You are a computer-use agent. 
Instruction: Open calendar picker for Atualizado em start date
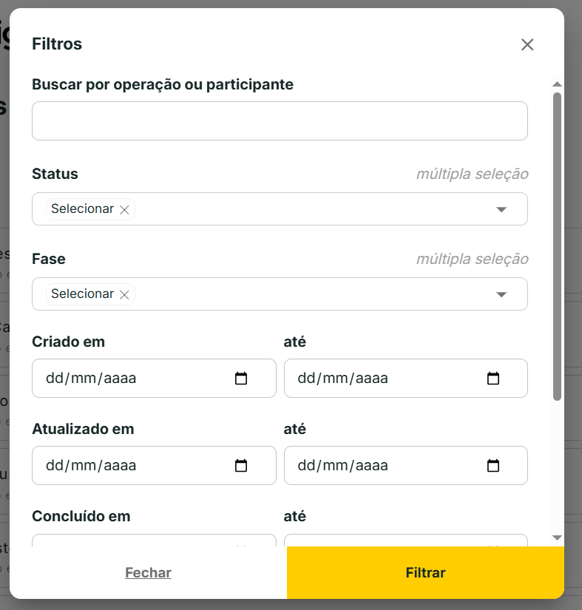click(x=241, y=466)
